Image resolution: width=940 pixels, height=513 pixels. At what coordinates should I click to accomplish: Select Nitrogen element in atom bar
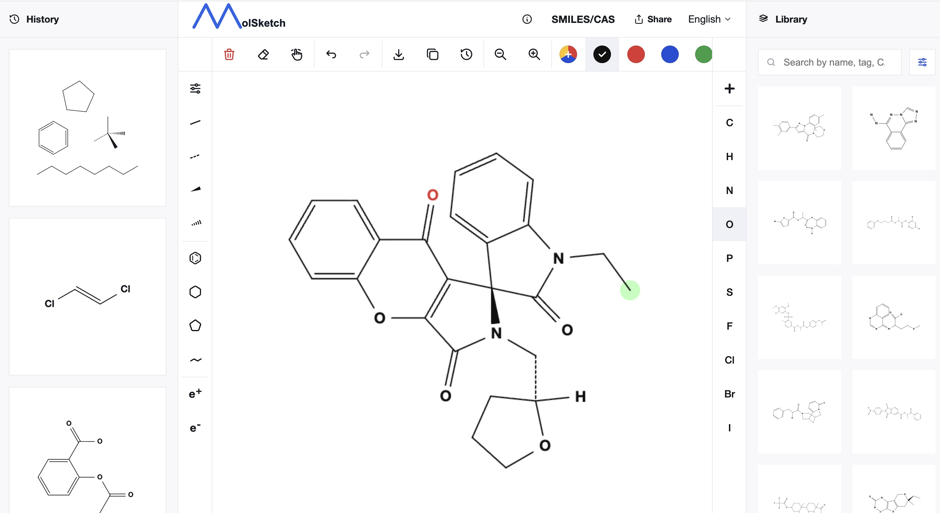point(729,190)
